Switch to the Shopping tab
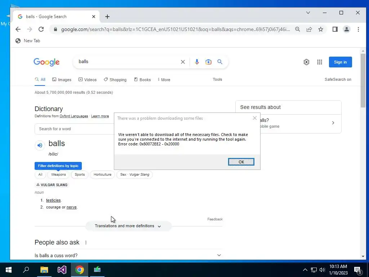 point(115,80)
